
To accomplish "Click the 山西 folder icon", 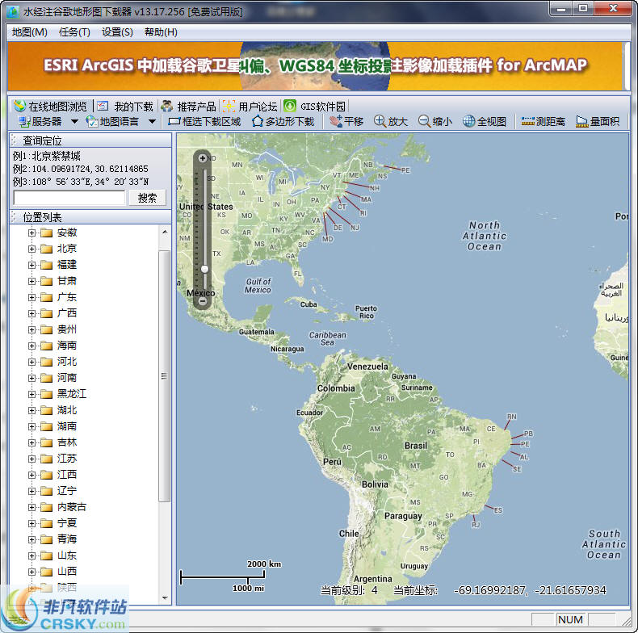I will coord(46,572).
